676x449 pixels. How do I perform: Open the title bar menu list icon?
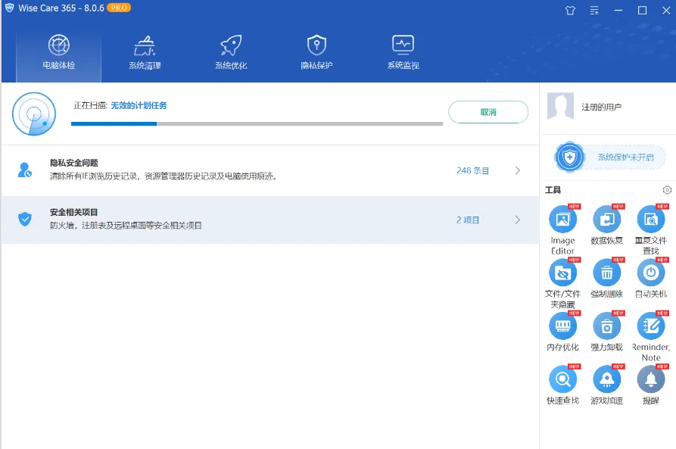pyautogui.click(x=594, y=11)
